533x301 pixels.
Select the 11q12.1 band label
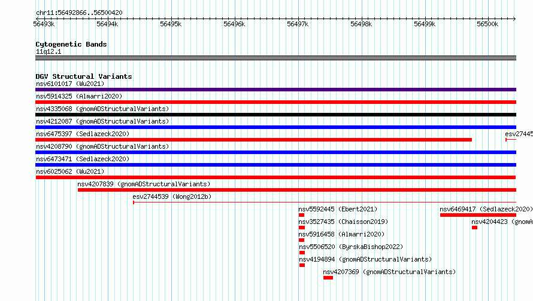[49, 51]
